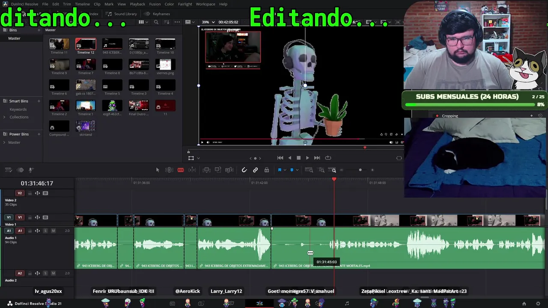Select the Final Outro clip thumbnail
Screen dimensions: 548x308
pyautogui.click(x=139, y=106)
